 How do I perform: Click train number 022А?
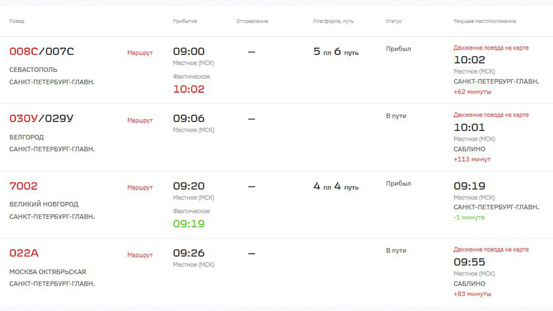coord(24,253)
